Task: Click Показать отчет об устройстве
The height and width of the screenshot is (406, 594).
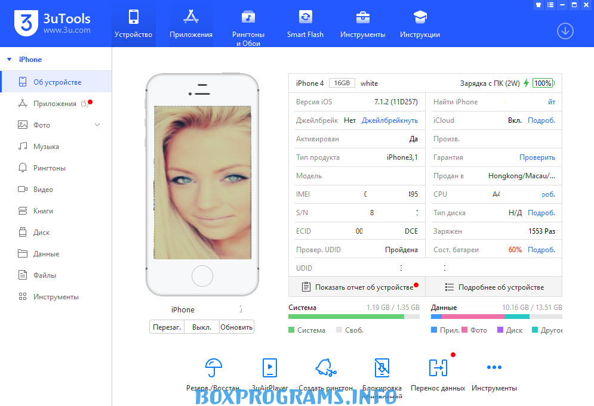Action: (357, 287)
